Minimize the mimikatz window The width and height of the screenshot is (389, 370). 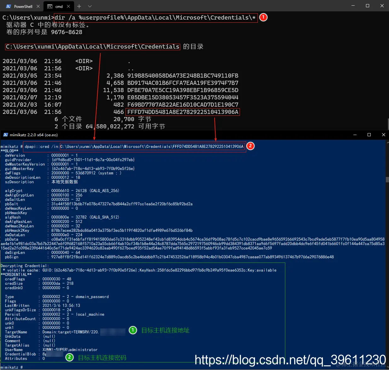[x=355, y=135]
